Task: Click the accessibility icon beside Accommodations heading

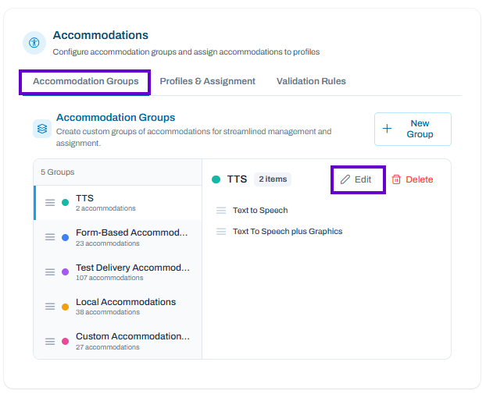Action: coord(34,43)
